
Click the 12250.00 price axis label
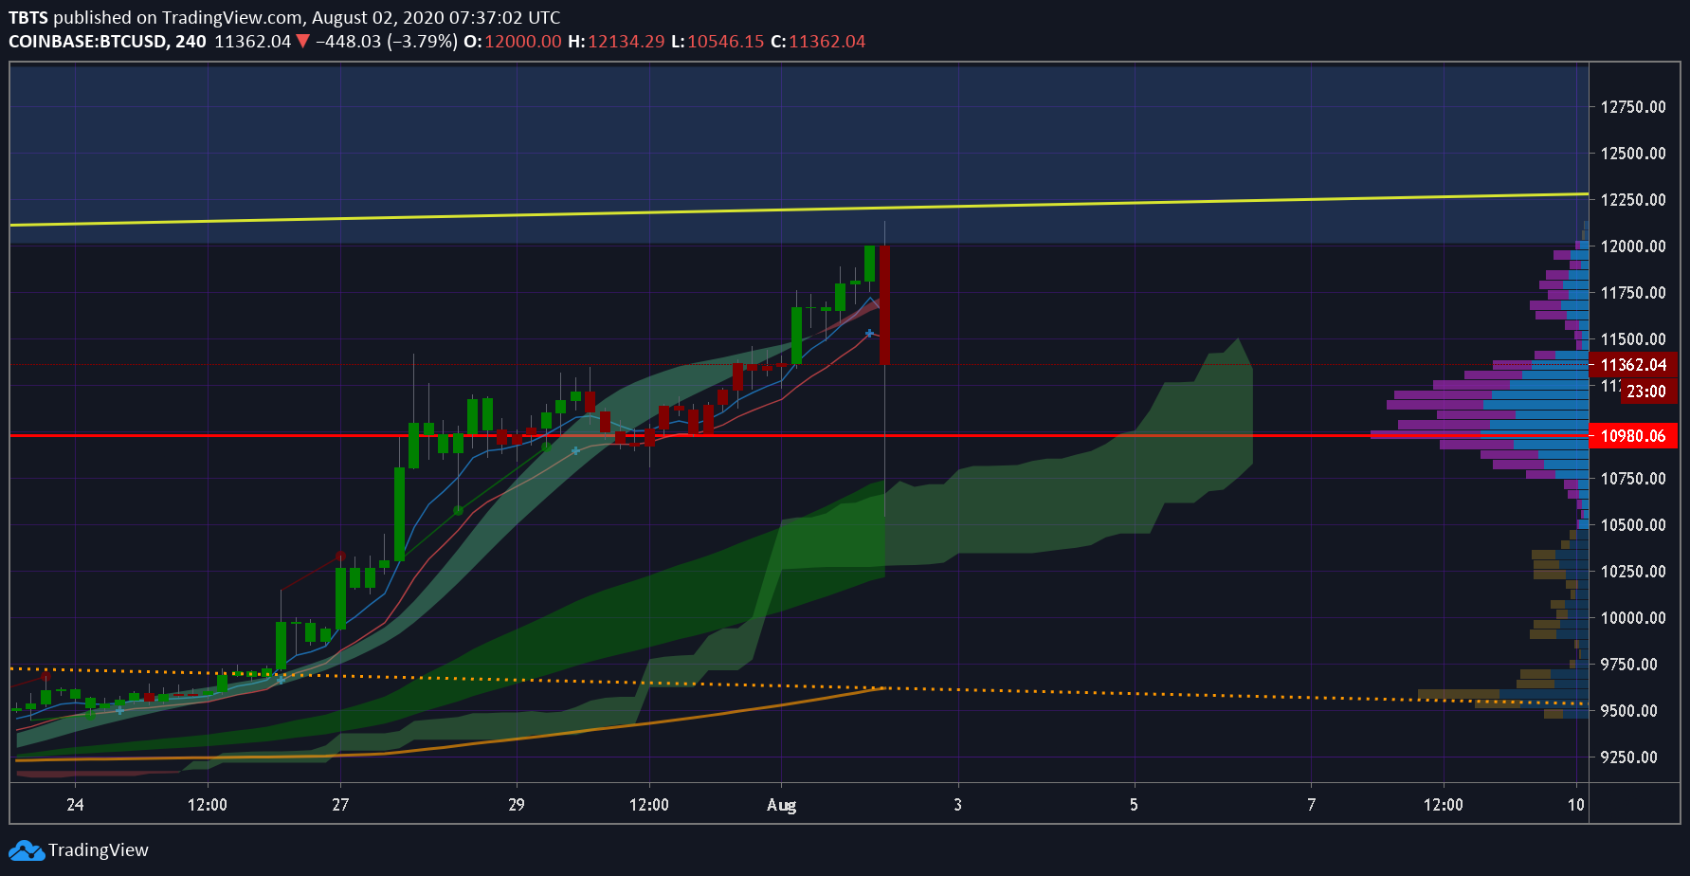pos(1633,200)
